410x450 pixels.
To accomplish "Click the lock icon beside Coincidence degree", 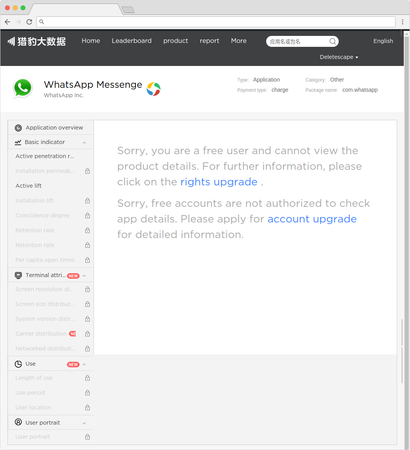I will click(87, 215).
